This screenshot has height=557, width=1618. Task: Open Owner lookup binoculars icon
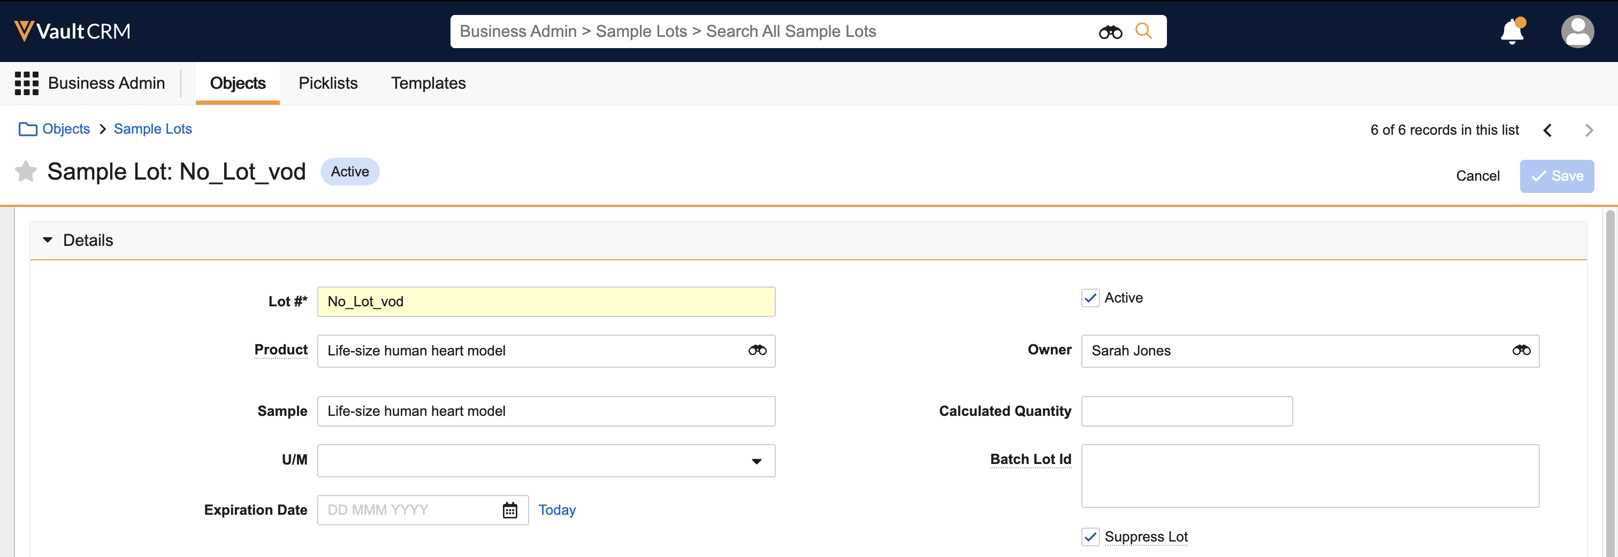pos(1521,351)
